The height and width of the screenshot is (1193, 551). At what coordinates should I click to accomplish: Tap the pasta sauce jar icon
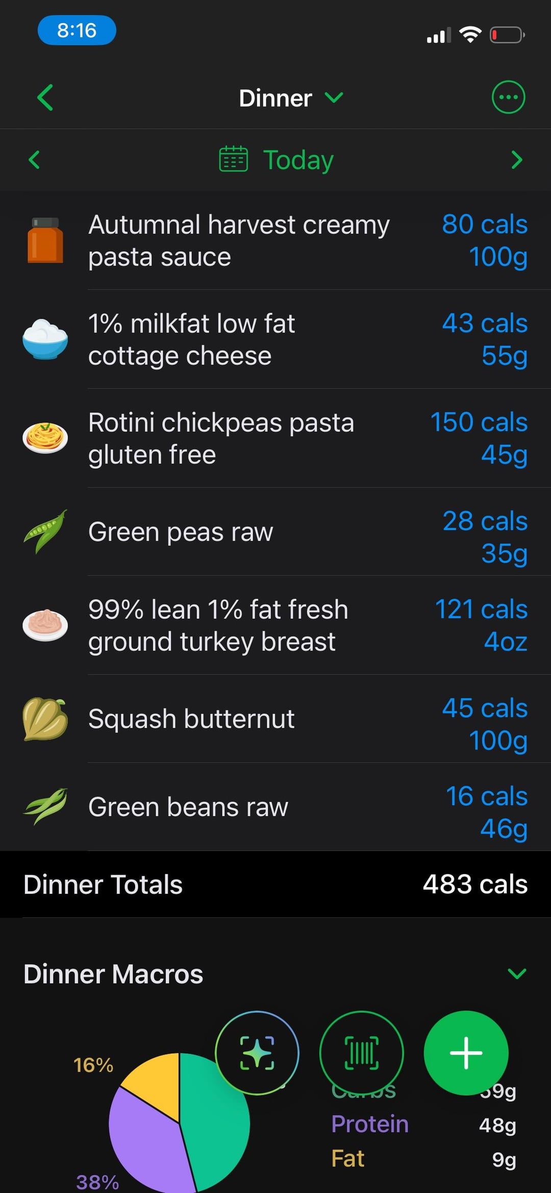tap(45, 240)
